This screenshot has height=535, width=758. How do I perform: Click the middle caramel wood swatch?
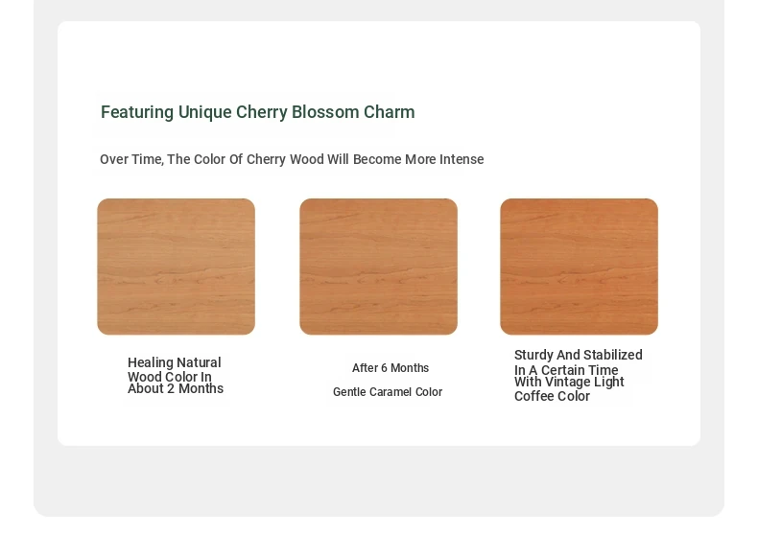(x=378, y=267)
